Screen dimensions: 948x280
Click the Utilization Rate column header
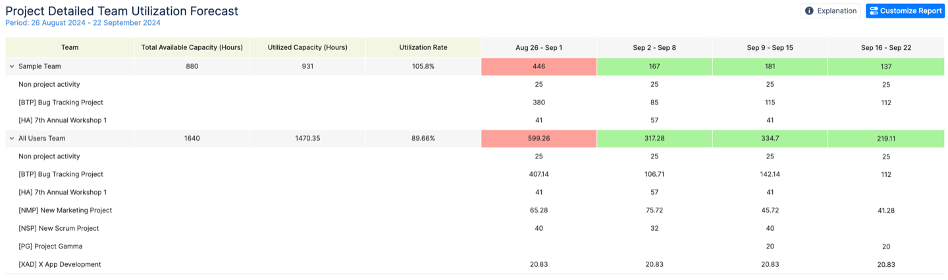tap(423, 47)
